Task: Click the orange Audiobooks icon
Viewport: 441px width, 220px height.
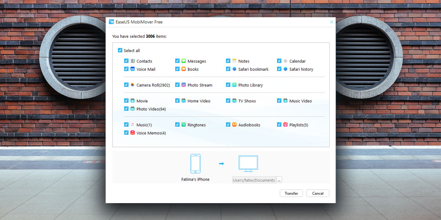Action: (234, 125)
